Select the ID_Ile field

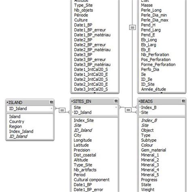(x=147, y=79)
